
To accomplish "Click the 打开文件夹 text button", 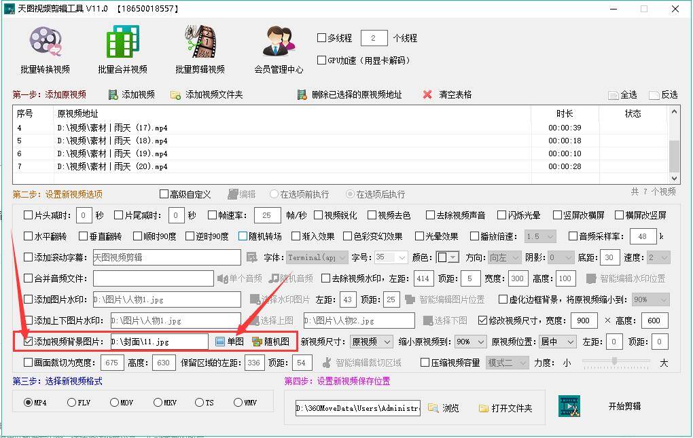I will (512, 408).
